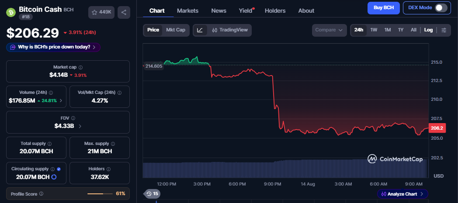Click the info icon next to Volume (24h)

click(51, 93)
